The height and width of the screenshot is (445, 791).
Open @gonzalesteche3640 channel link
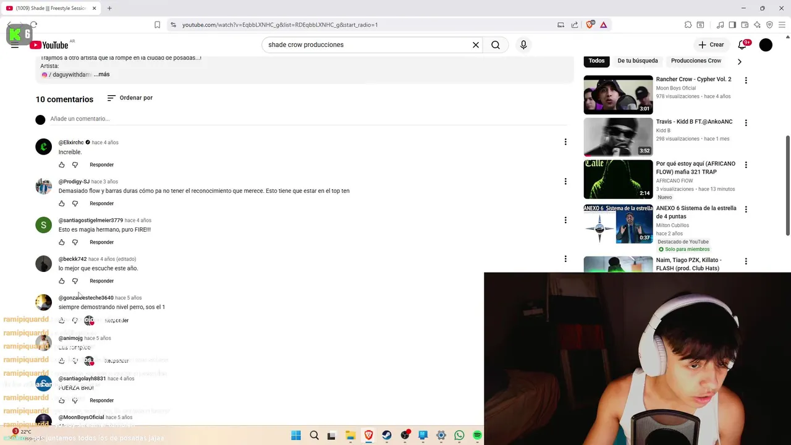pyautogui.click(x=86, y=298)
